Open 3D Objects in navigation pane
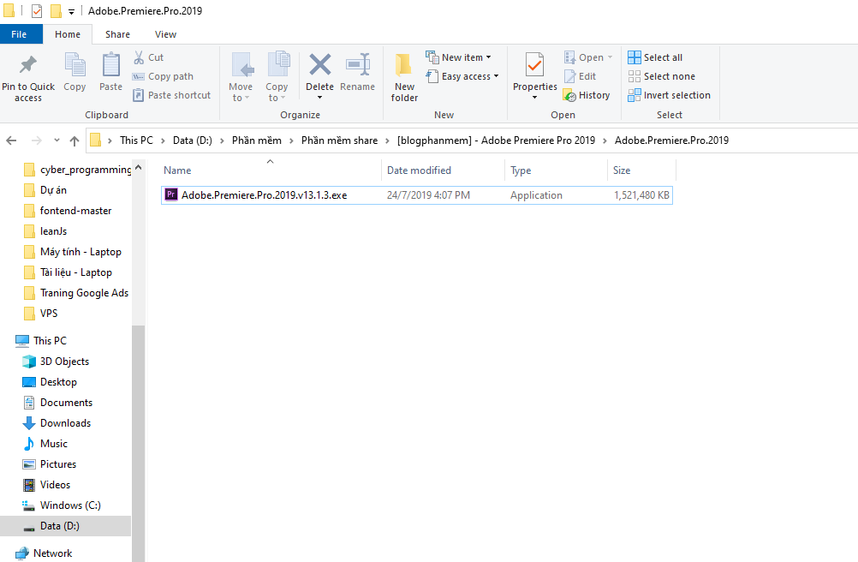Viewport: 858px width, 562px height. click(56, 362)
